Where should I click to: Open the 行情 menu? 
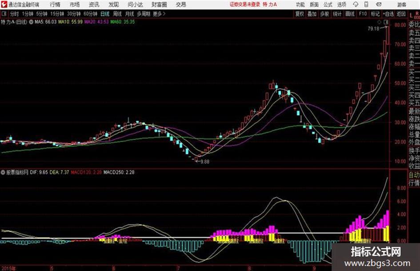point(55,4)
